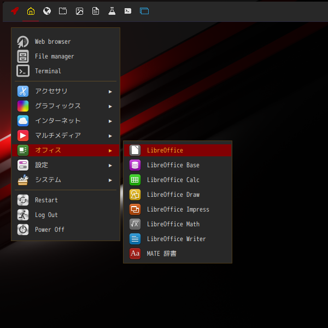328x328 pixels.
Task: Open the Web browser menu entry
Action: [x=52, y=42]
